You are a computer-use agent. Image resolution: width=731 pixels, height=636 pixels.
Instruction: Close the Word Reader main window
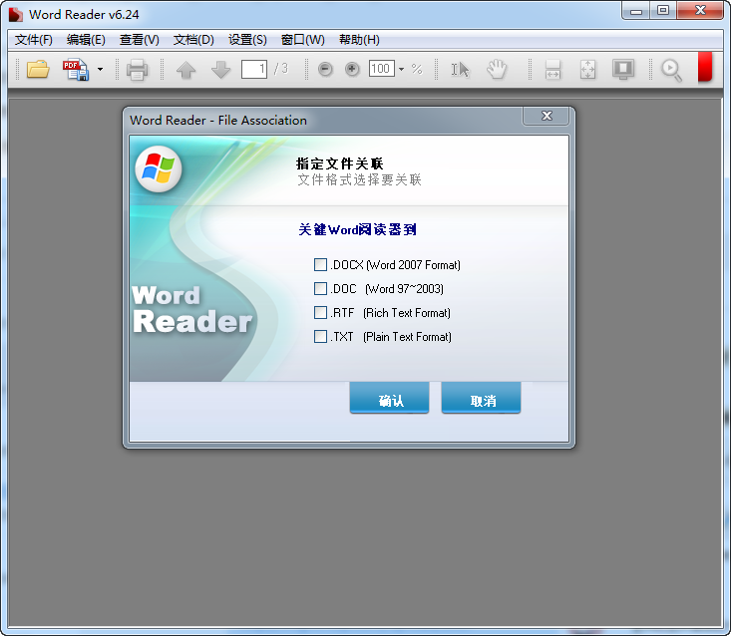click(700, 11)
